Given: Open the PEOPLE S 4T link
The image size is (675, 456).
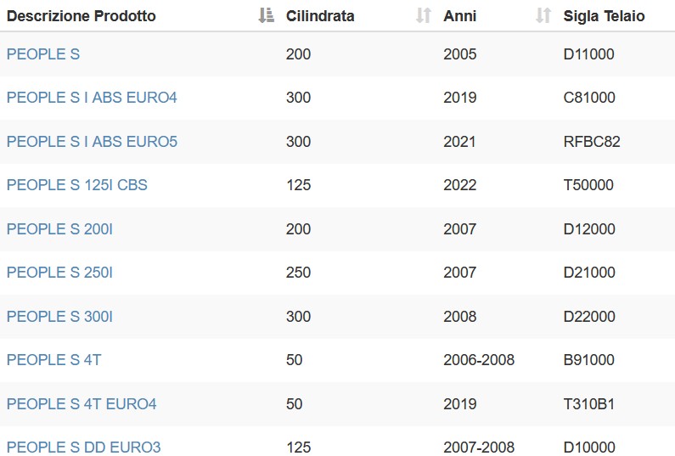Looking at the screenshot, I should pyautogui.click(x=53, y=360).
